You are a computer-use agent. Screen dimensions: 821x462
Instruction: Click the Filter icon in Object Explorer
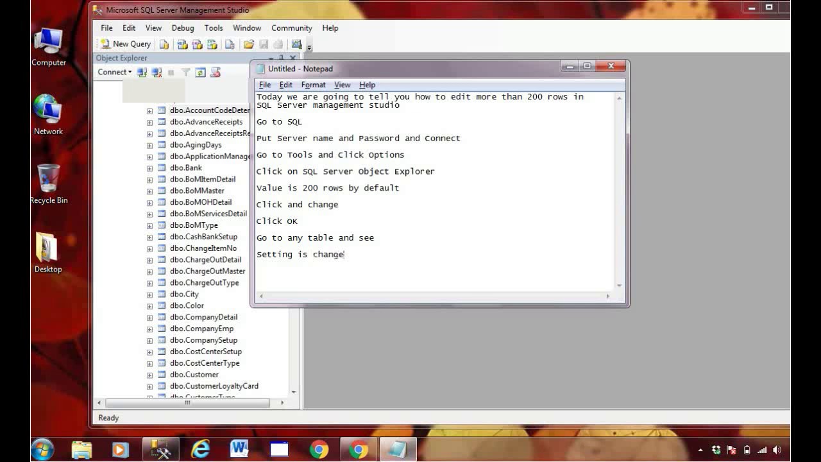[x=185, y=73]
